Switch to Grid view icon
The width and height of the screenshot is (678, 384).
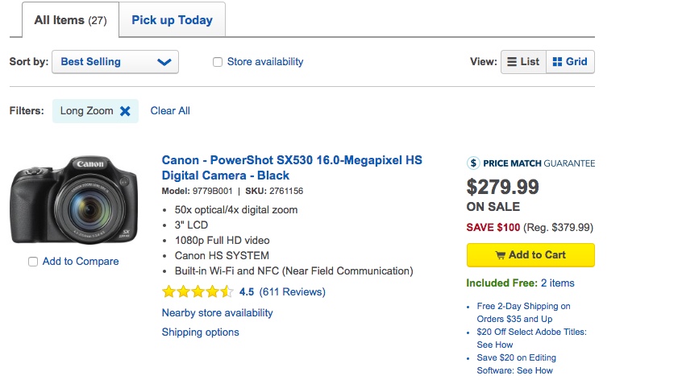[x=557, y=62]
